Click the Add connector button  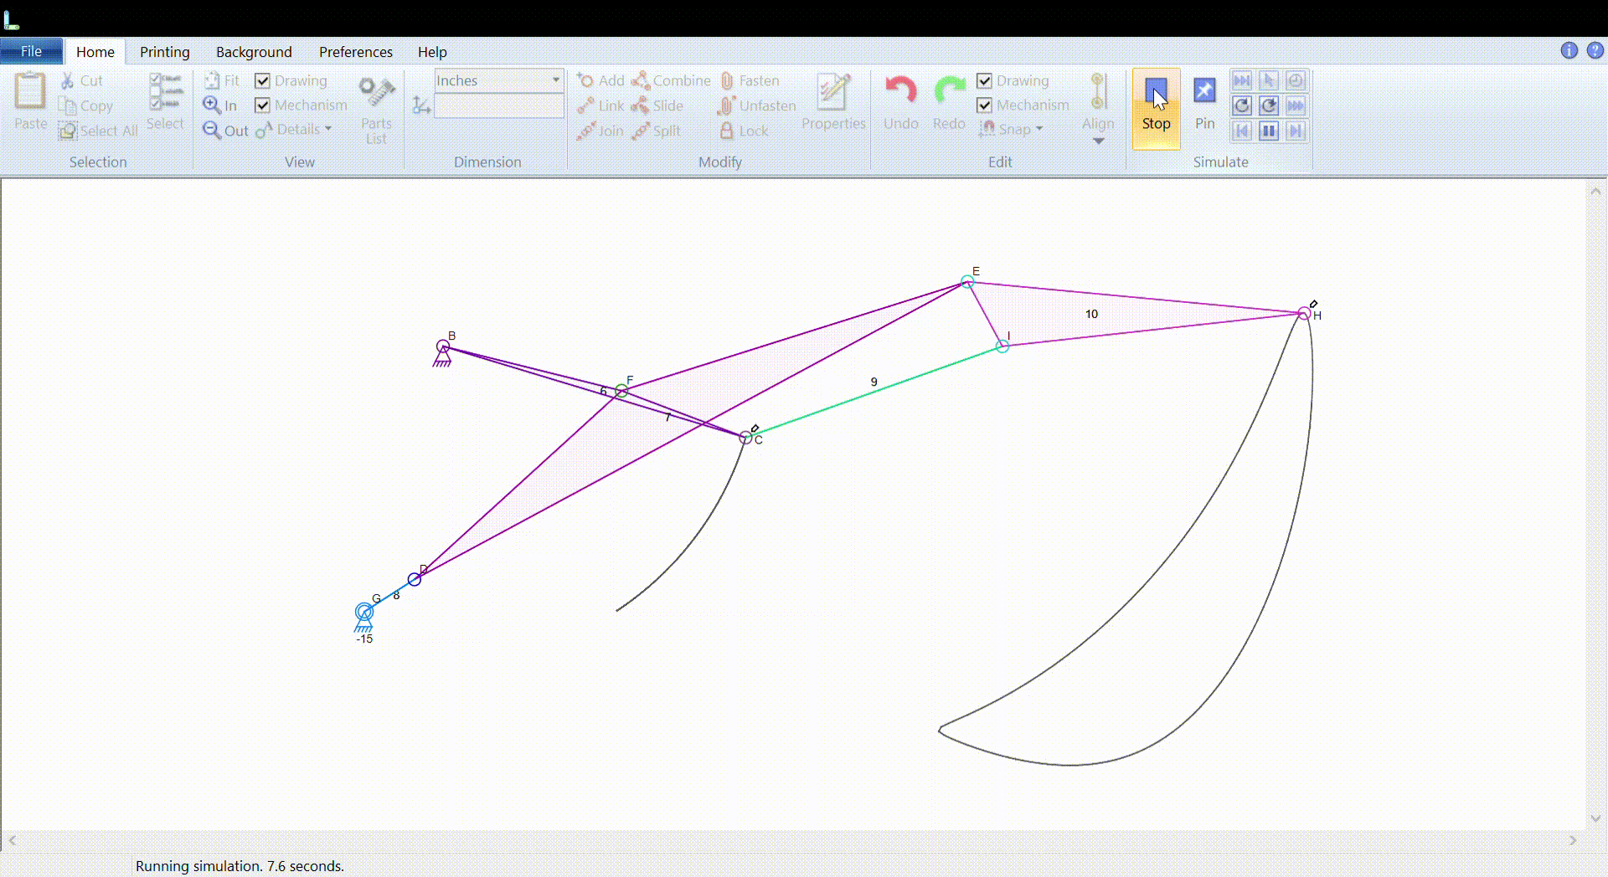(x=601, y=80)
